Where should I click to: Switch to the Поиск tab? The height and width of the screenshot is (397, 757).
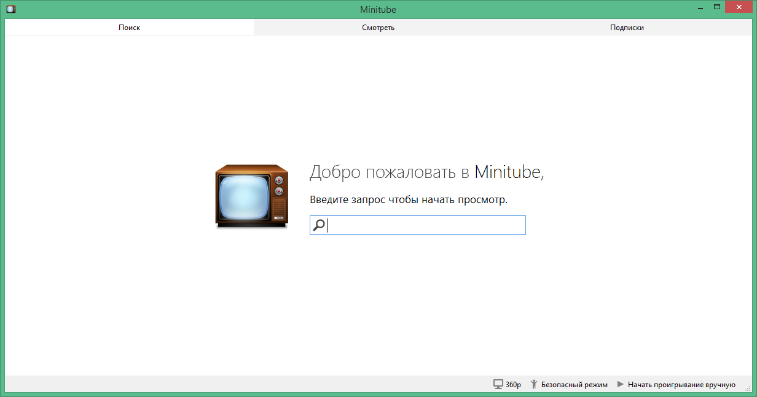click(129, 28)
